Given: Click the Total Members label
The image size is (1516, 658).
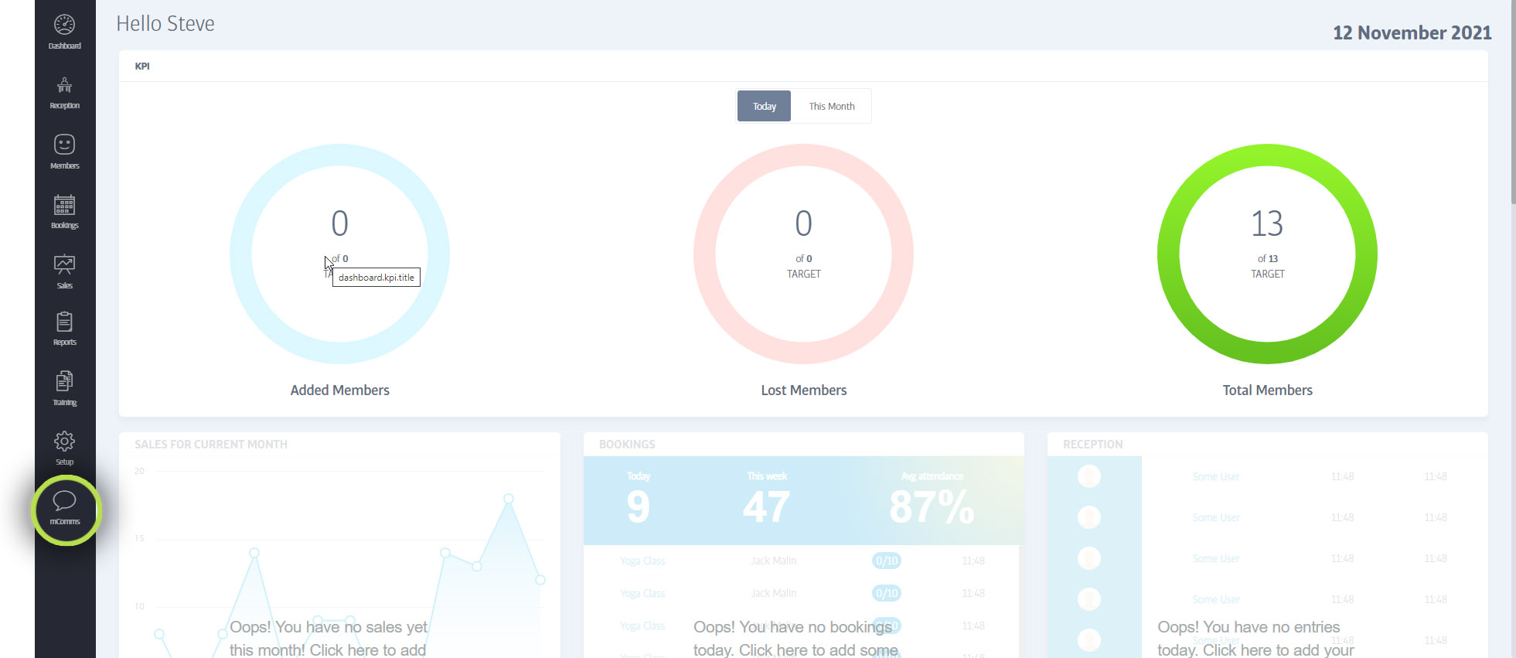Looking at the screenshot, I should [1268, 390].
